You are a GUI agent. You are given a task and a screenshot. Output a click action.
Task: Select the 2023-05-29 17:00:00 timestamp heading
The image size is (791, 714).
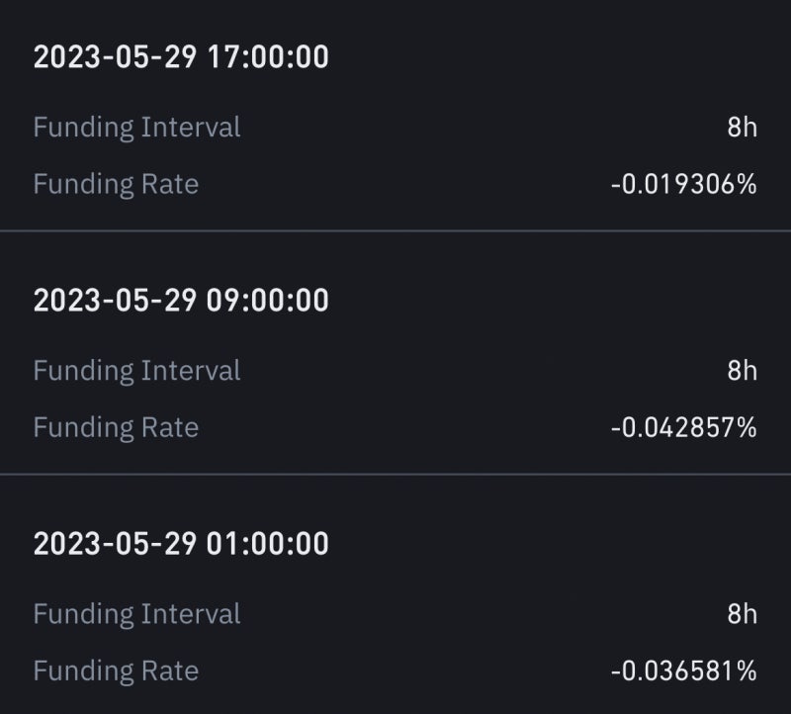coord(181,56)
